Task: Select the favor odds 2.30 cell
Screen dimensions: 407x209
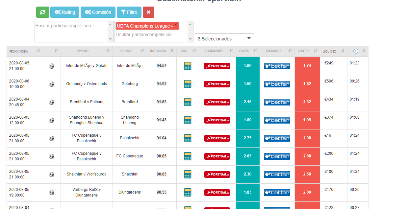Action: [x=248, y=174]
